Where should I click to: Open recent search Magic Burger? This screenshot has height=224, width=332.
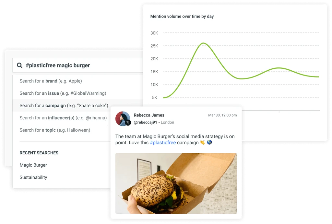click(33, 165)
